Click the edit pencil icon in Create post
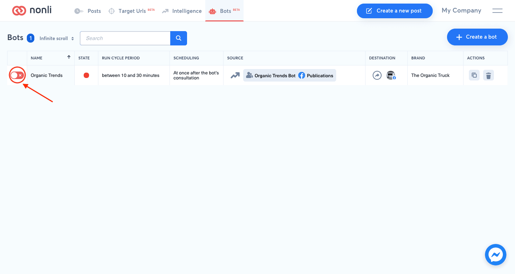Viewport: 515px width, 274px height. (369, 11)
